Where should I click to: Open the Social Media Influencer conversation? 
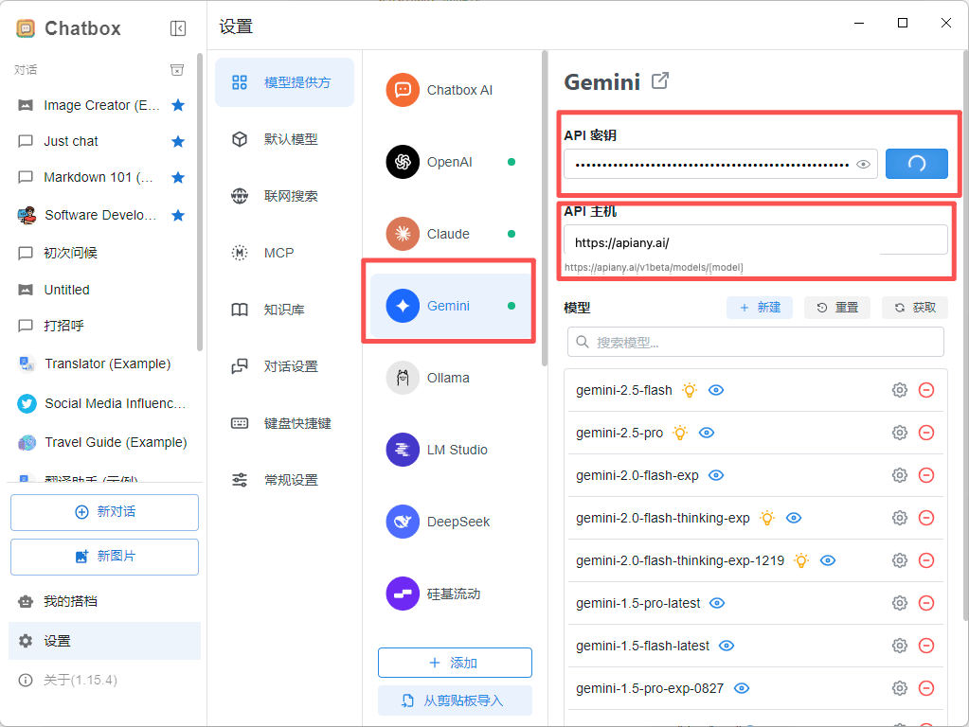click(102, 403)
